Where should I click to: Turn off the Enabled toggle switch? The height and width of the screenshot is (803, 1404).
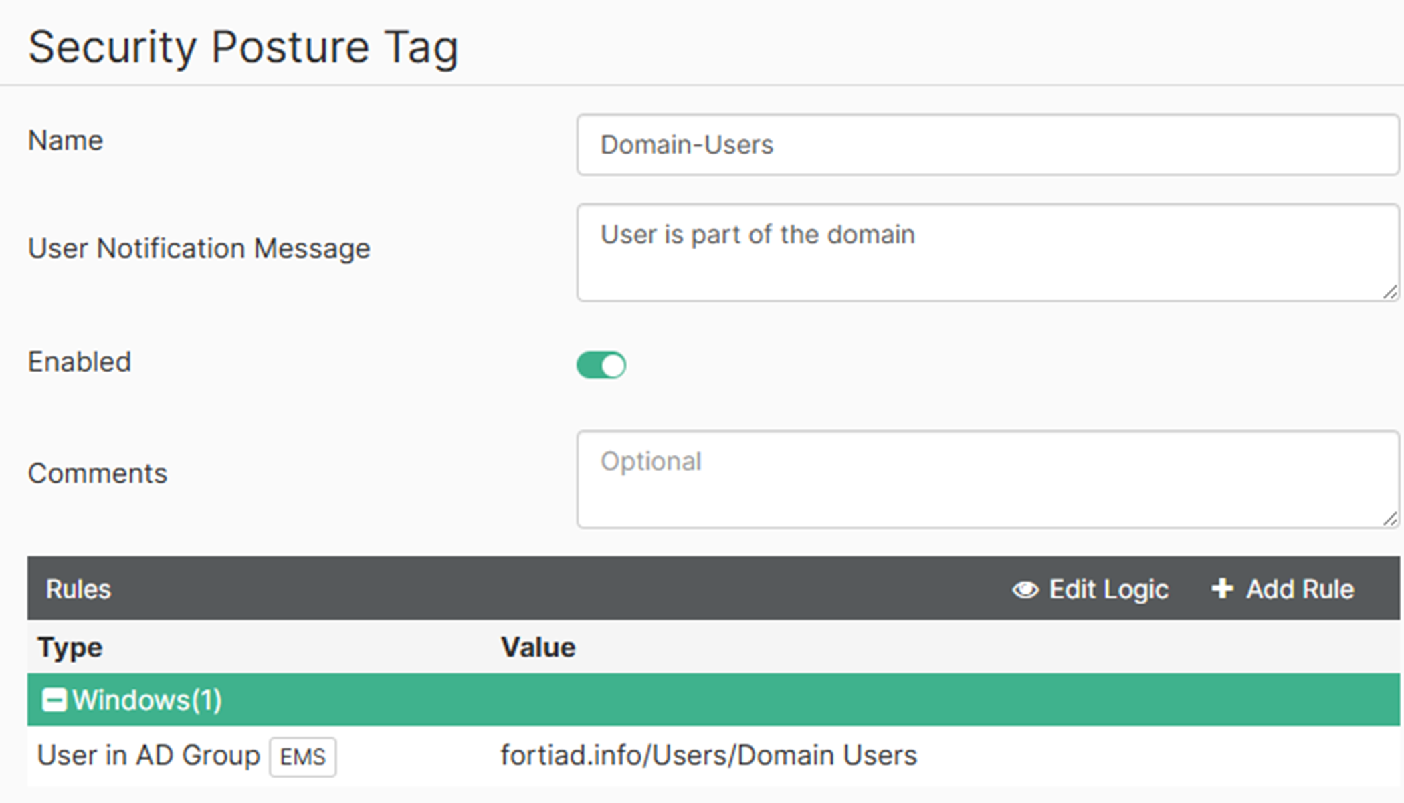[x=601, y=365]
